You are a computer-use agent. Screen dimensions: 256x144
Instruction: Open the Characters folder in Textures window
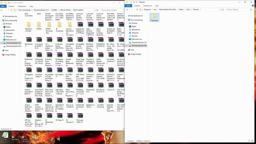(x=154, y=17)
